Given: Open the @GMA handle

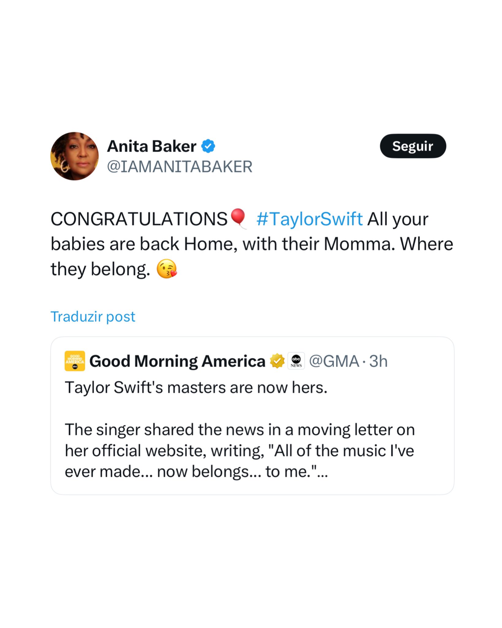Looking at the screenshot, I should pyautogui.click(x=334, y=361).
